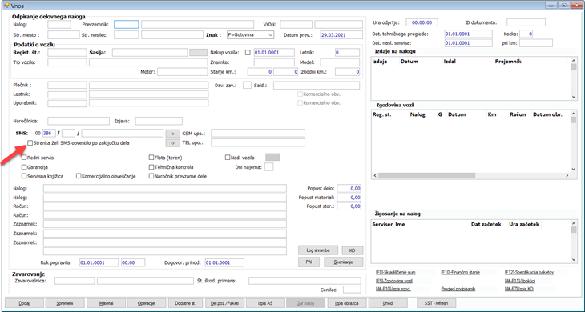Check the Redni servis checkbox
585x312 pixels.
point(24,158)
